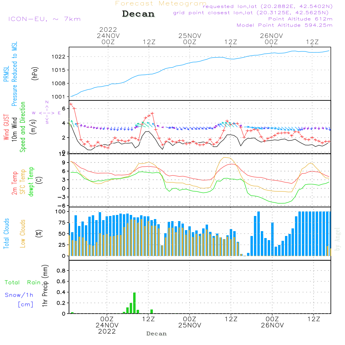Click the requested lon,lat coordinates text
The height and width of the screenshot is (345, 345).
267,7
